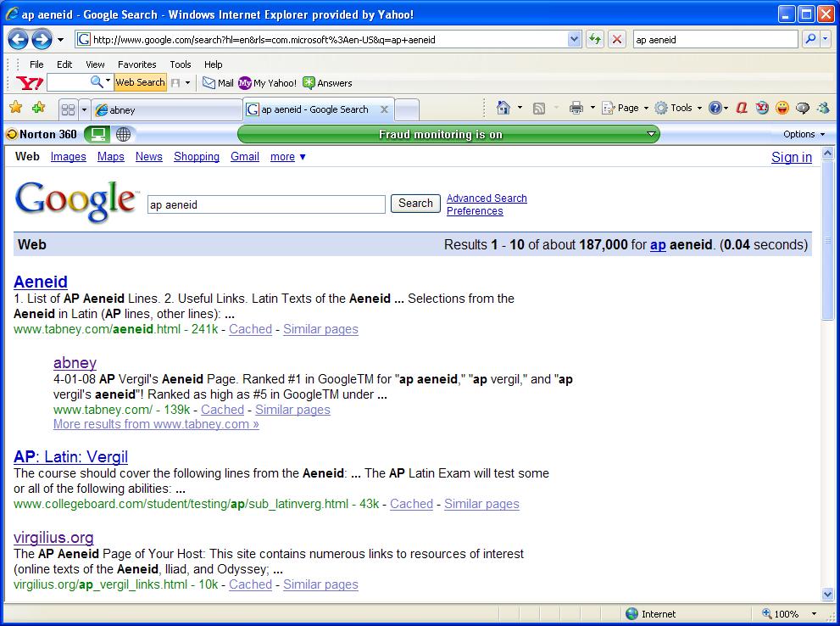Open My Yahoo! toolbar button
The width and height of the screenshot is (840, 626).
pyautogui.click(x=267, y=83)
